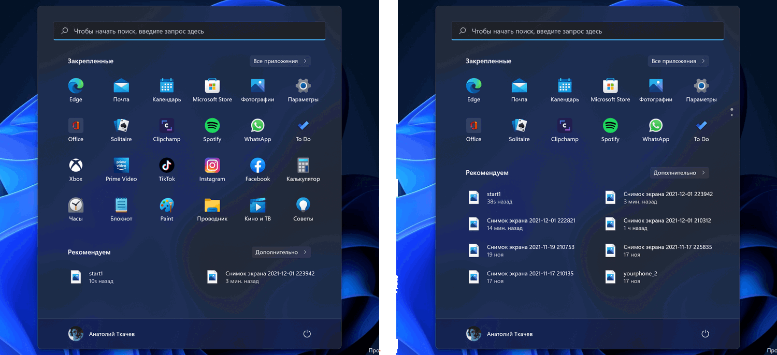The image size is (777, 355).
Task: Open Edge in the left Start menu
Action: (76, 91)
